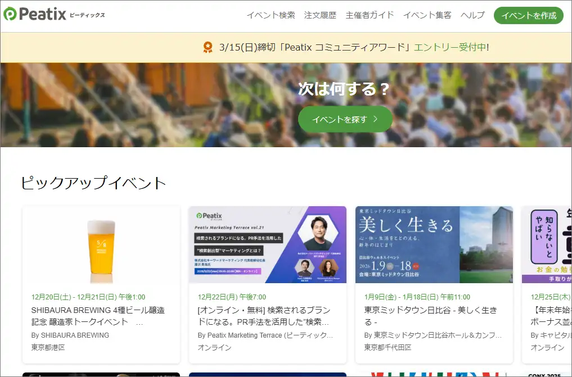Click the arrow chevron on イベントを探す
Image resolution: width=572 pixels, height=377 pixels.
(376, 119)
